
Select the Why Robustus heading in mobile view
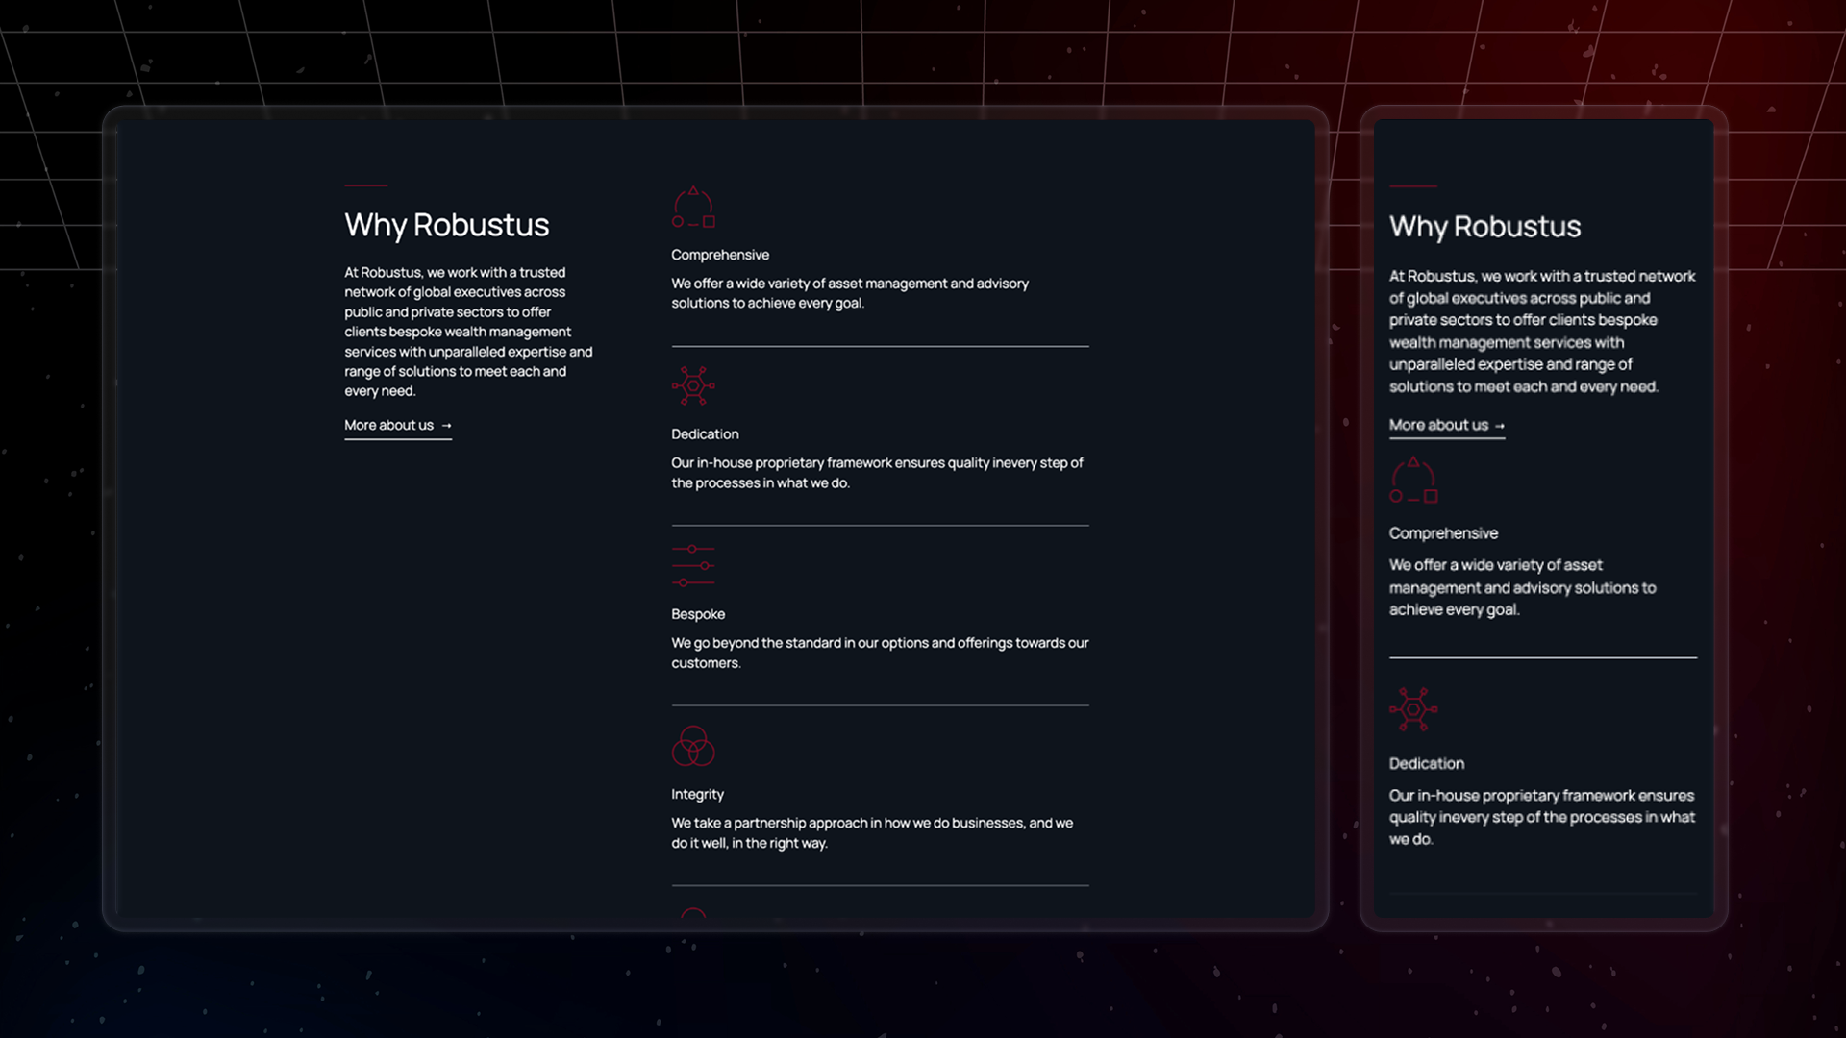1484,227
